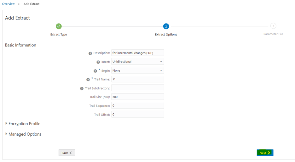Focus the Description text field
The width and height of the screenshot is (295, 162).
138,53
